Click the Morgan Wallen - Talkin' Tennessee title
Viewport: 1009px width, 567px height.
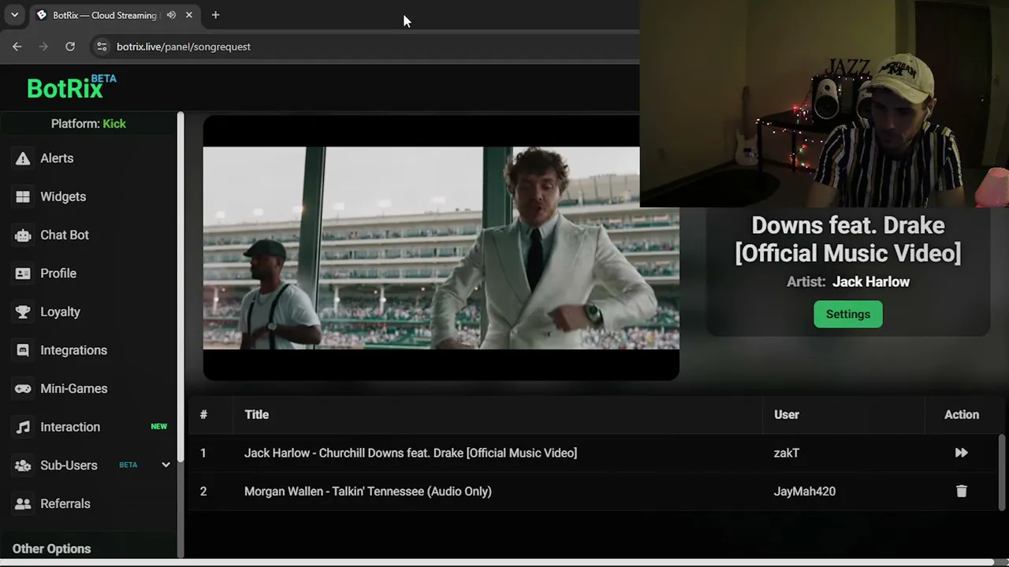pos(368,491)
